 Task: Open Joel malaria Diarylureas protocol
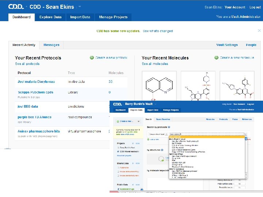[36, 82]
